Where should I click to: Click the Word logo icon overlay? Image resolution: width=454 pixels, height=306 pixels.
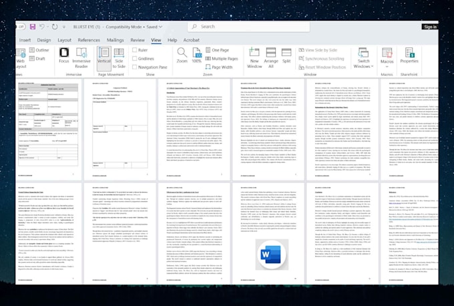pyautogui.click(x=272, y=255)
